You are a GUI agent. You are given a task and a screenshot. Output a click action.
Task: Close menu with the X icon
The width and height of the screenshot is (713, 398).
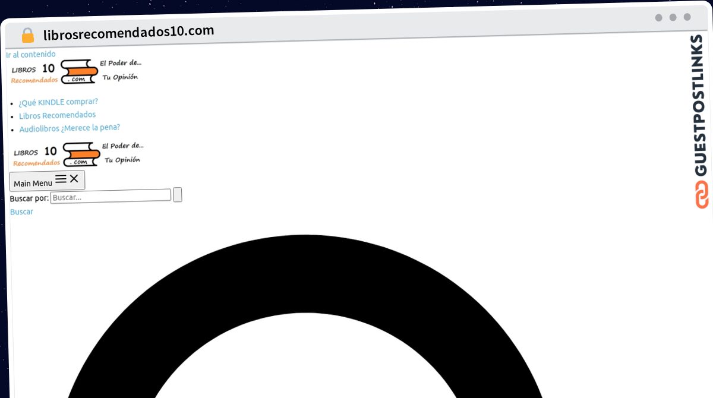click(x=74, y=178)
